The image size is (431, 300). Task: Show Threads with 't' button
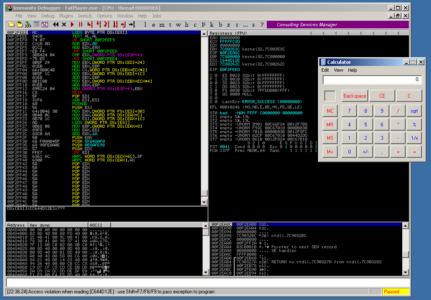click(x=170, y=25)
